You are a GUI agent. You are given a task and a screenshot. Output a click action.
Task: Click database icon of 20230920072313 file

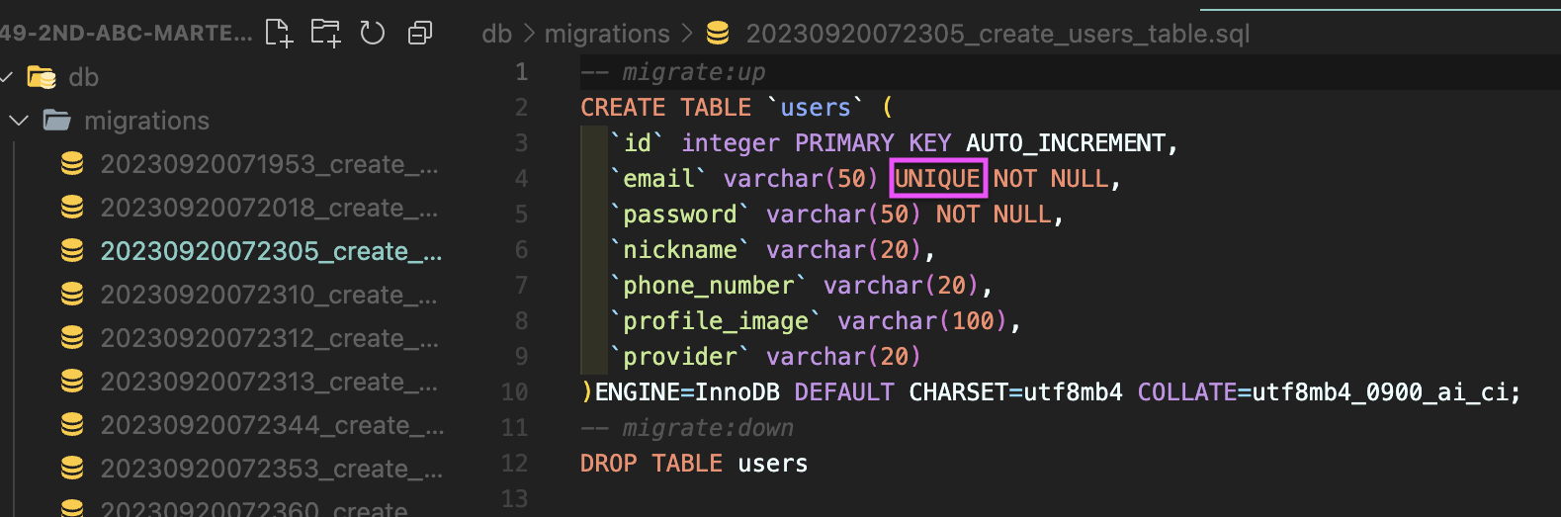(x=72, y=382)
